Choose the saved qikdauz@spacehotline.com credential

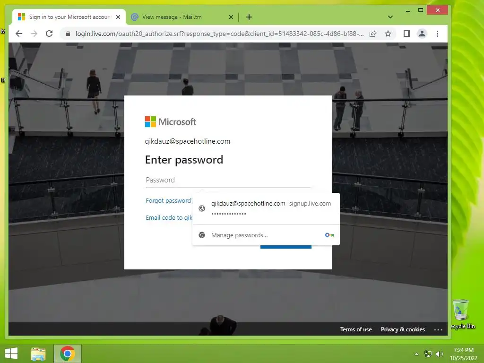(266, 208)
